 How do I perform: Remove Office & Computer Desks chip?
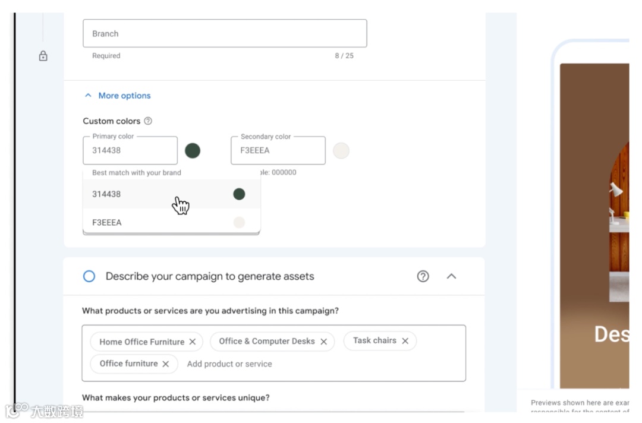click(324, 342)
